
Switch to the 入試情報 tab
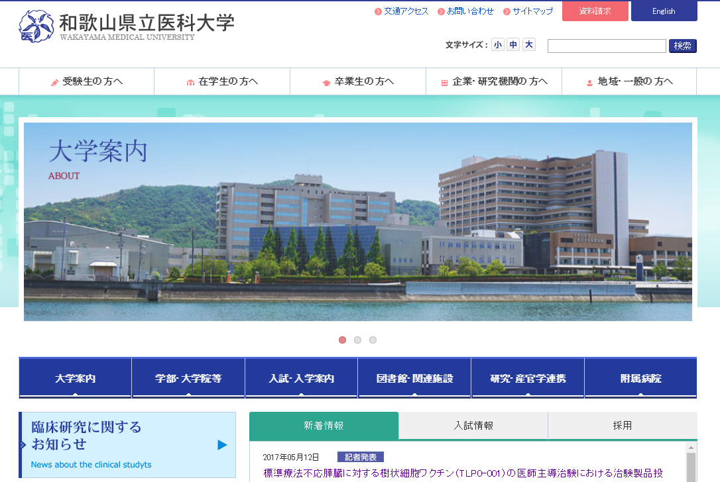pos(473,426)
